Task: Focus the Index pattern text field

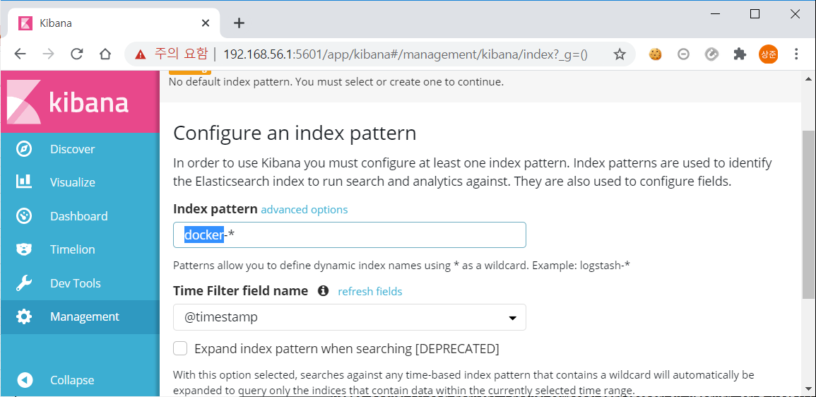Action: 350,235
